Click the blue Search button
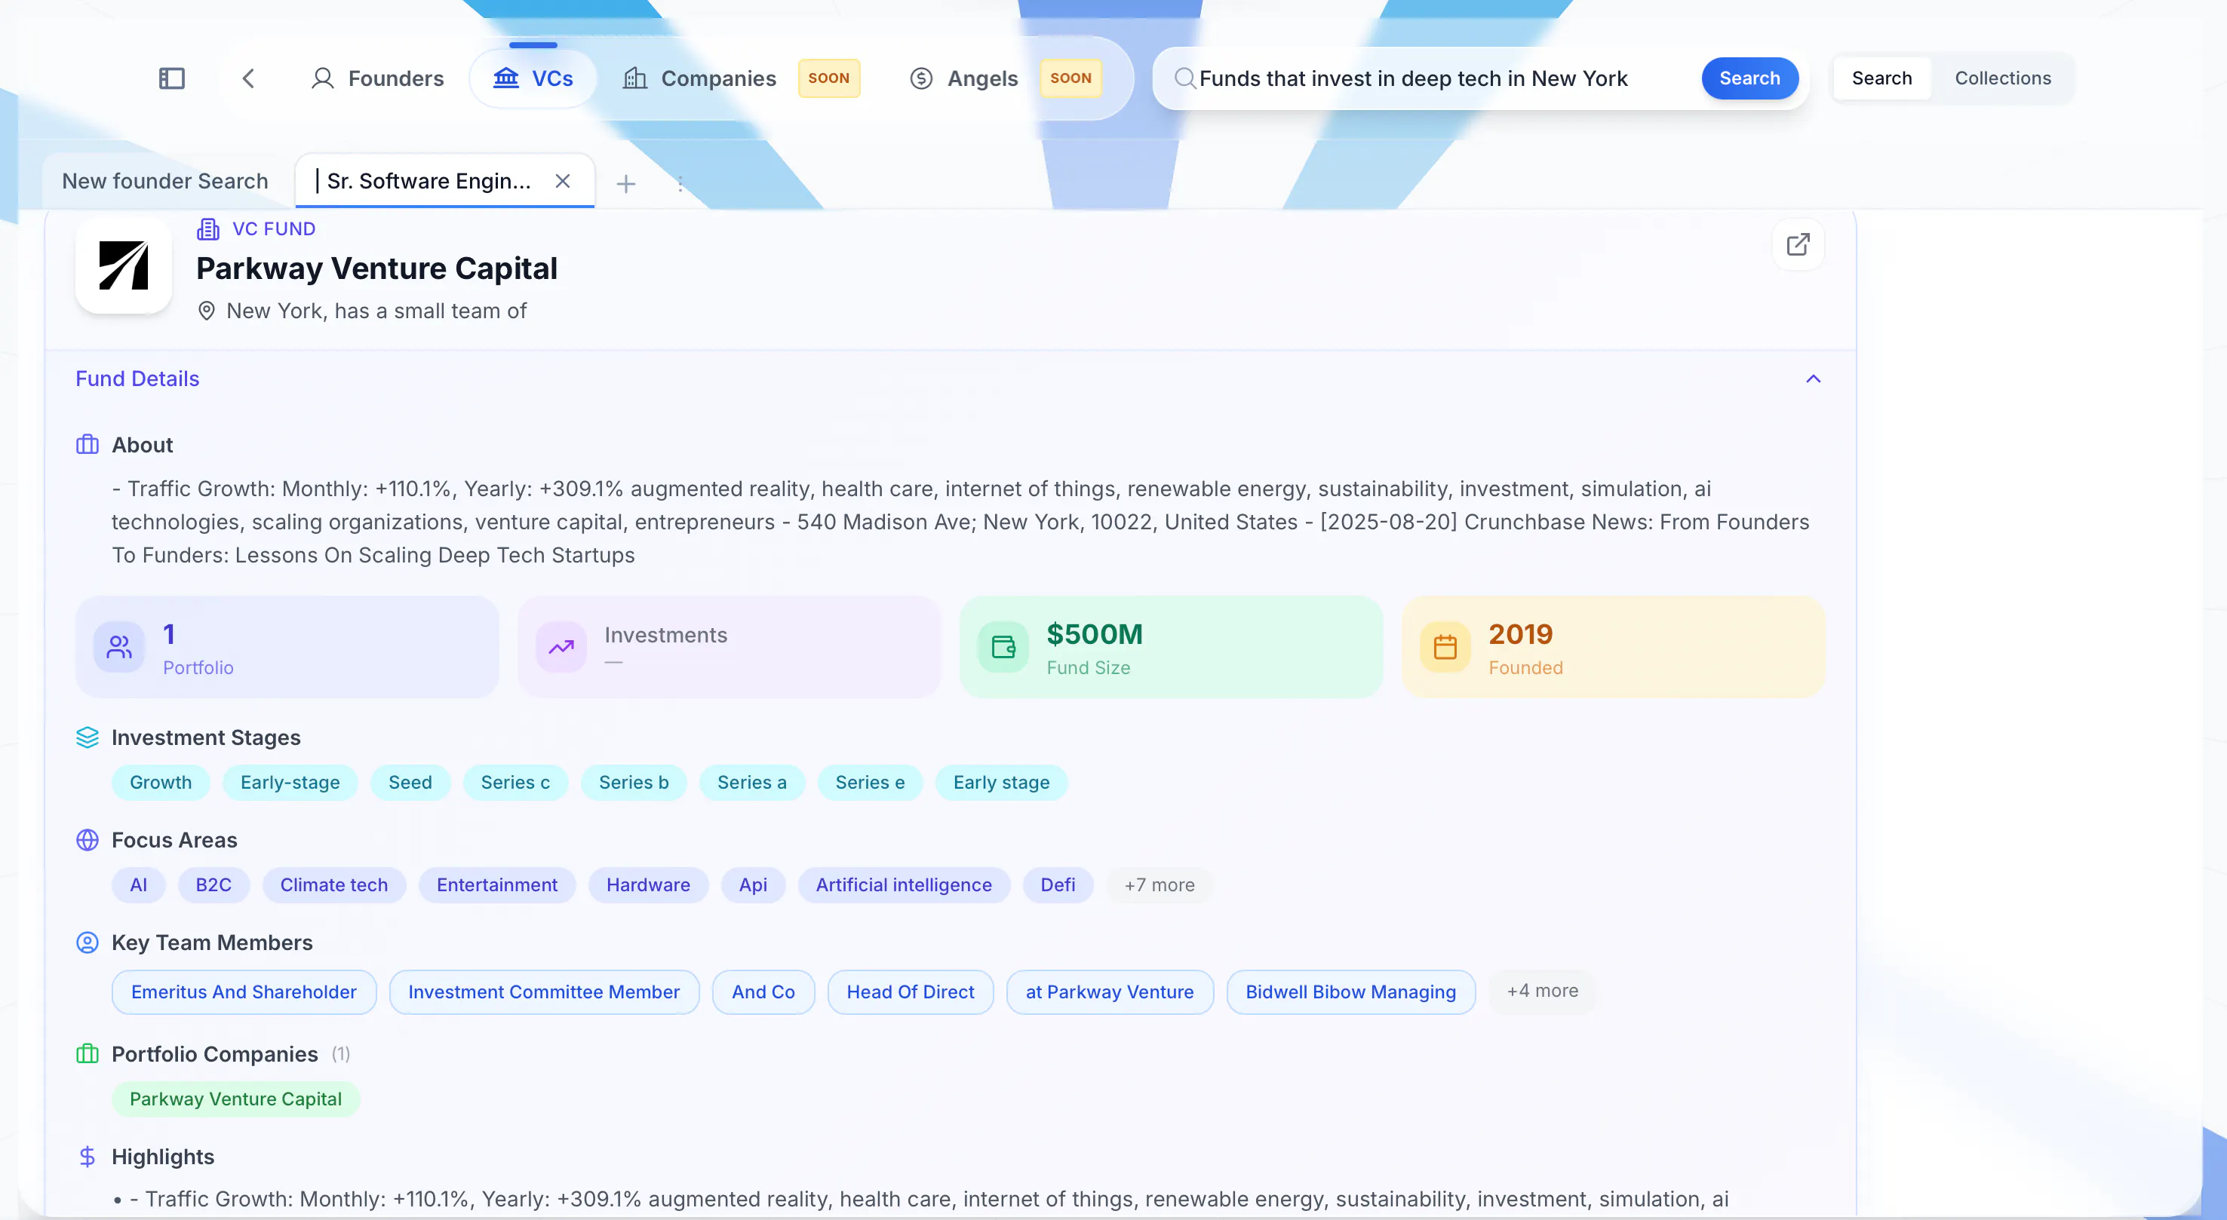Image resolution: width=2227 pixels, height=1220 pixels. tap(1749, 78)
